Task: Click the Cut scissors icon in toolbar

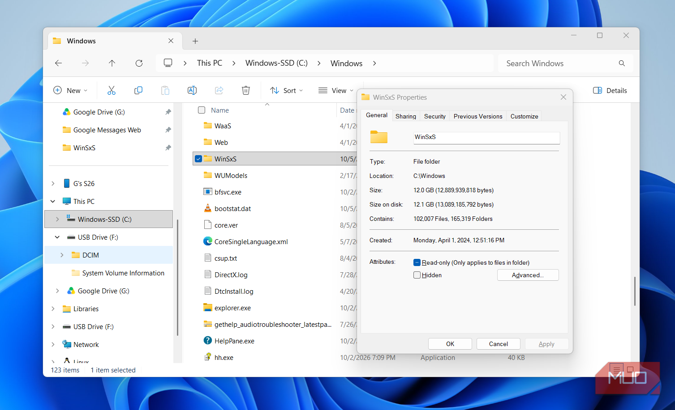Action: tap(112, 90)
